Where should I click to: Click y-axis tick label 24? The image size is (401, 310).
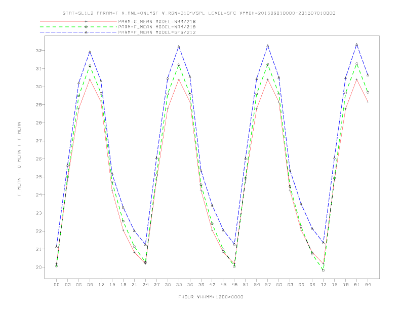38,195
